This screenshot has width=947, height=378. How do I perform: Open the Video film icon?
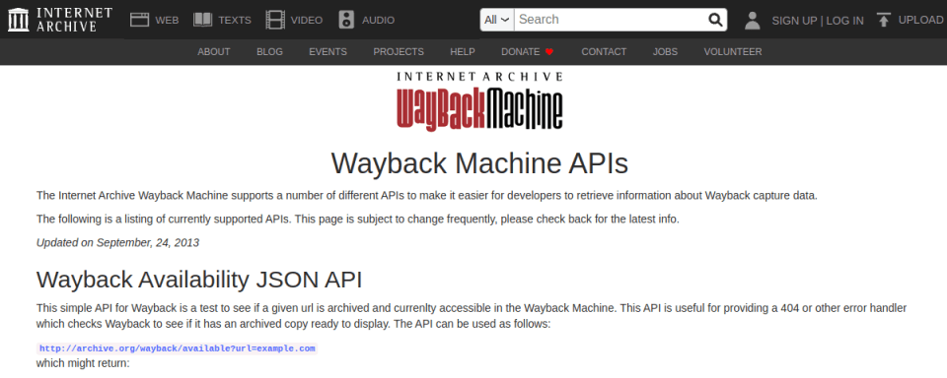point(275,20)
